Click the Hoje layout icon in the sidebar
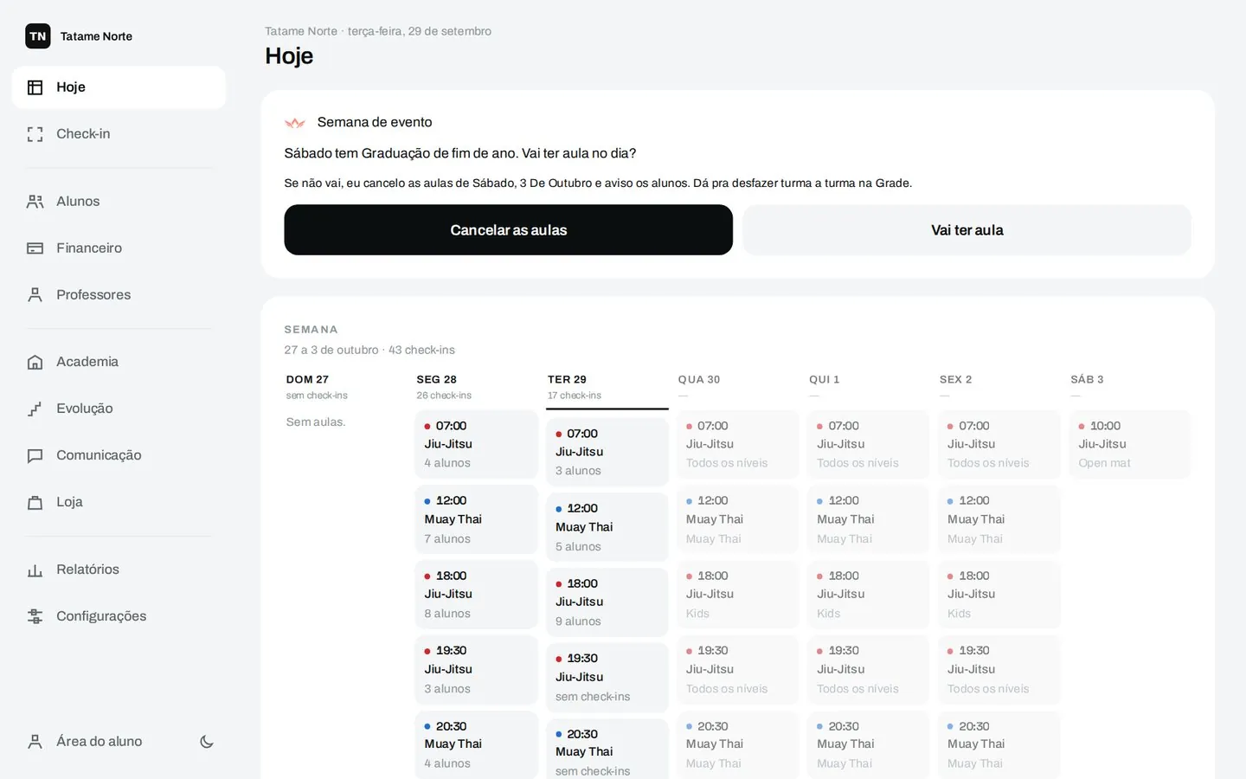The width and height of the screenshot is (1246, 779). click(x=35, y=87)
